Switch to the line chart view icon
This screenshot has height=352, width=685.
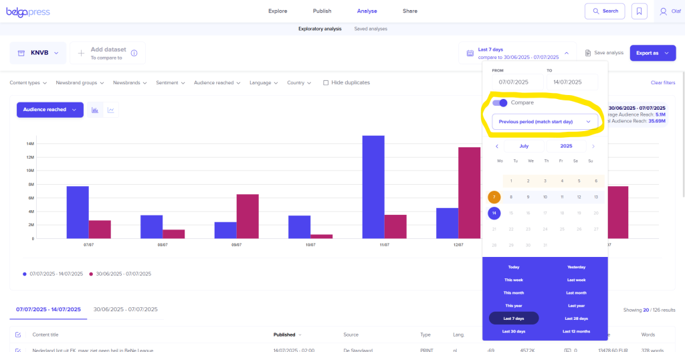click(x=111, y=110)
